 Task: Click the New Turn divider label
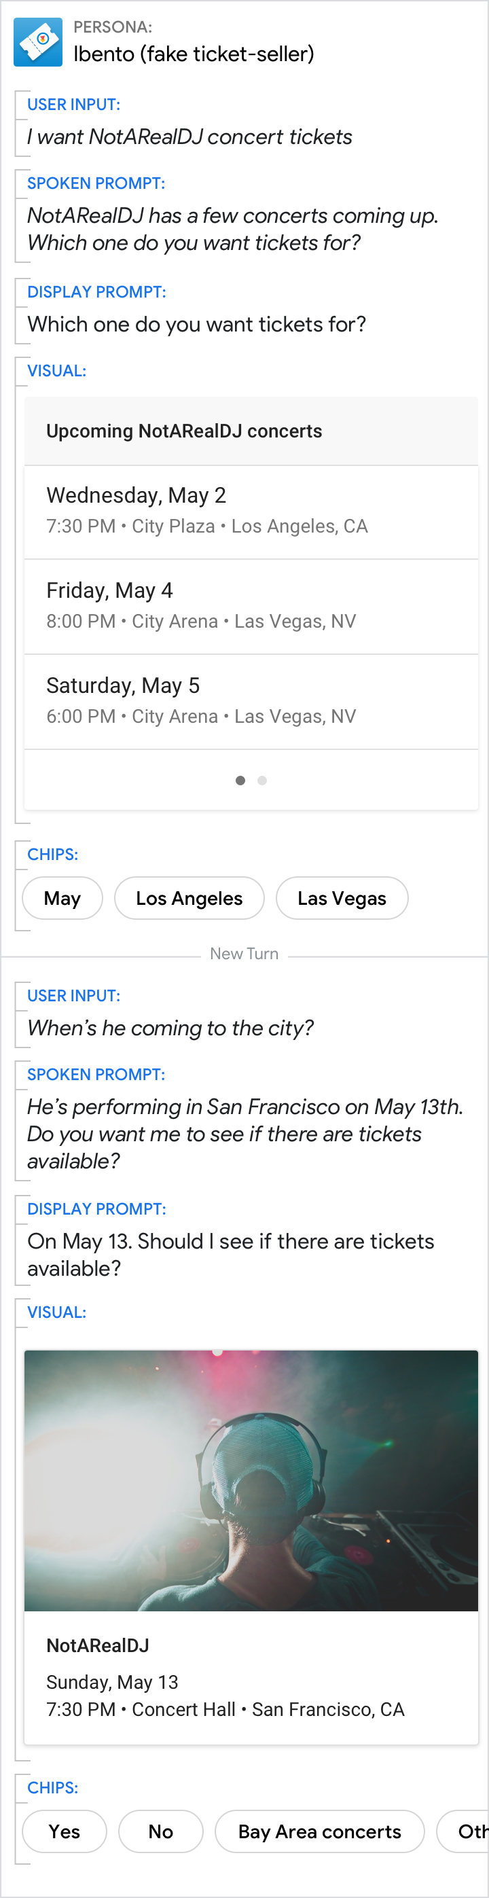pyautogui.click(x=244, y=954)
